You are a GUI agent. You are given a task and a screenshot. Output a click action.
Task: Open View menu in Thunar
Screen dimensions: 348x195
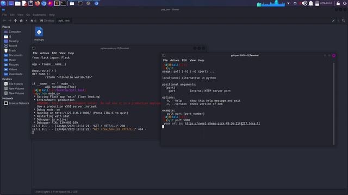tap(20, 15)
